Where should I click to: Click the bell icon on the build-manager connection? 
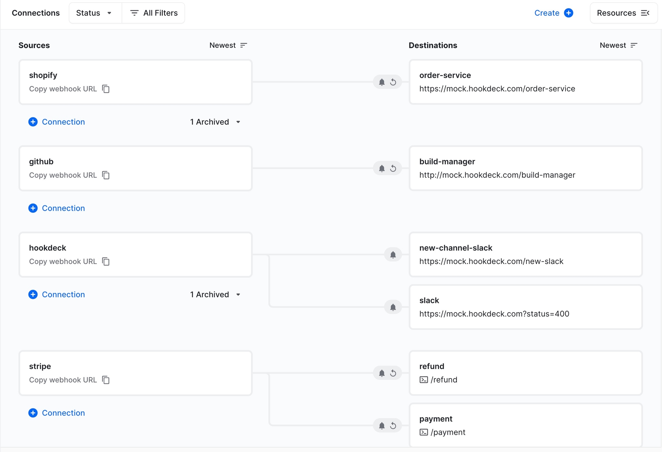pyautogui.click(x=382, y=168)
